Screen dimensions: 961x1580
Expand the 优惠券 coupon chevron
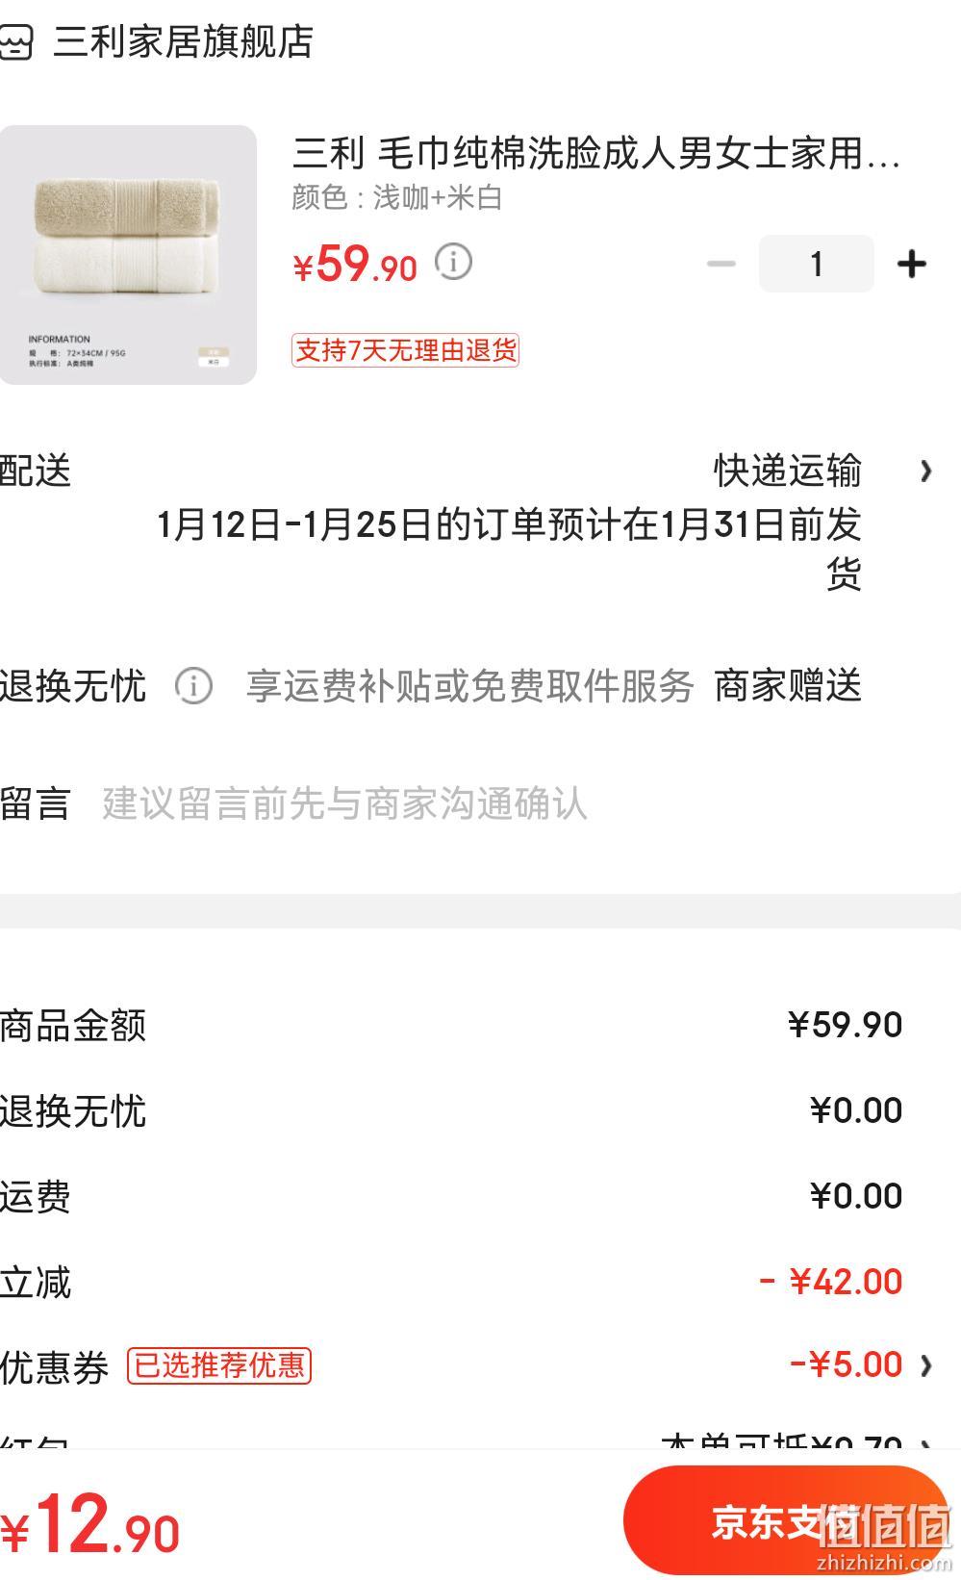(925, 1365)
